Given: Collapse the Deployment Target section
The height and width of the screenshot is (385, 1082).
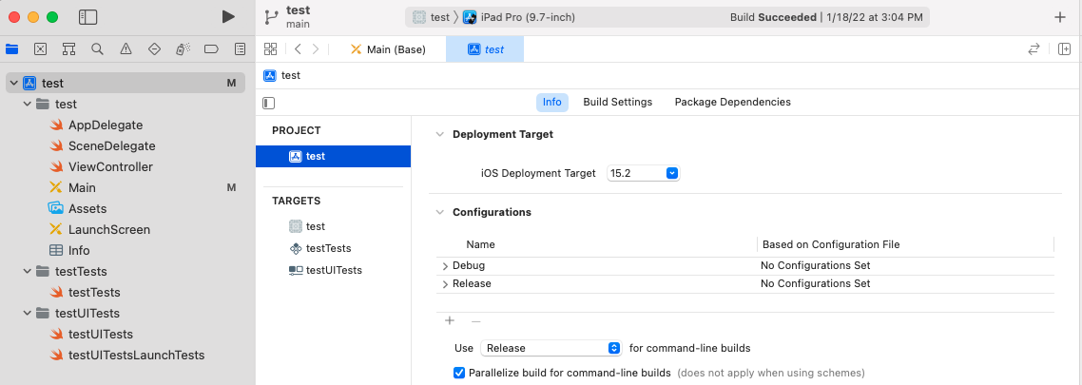Looking at the screenshot, I should (x=439, y=135).
